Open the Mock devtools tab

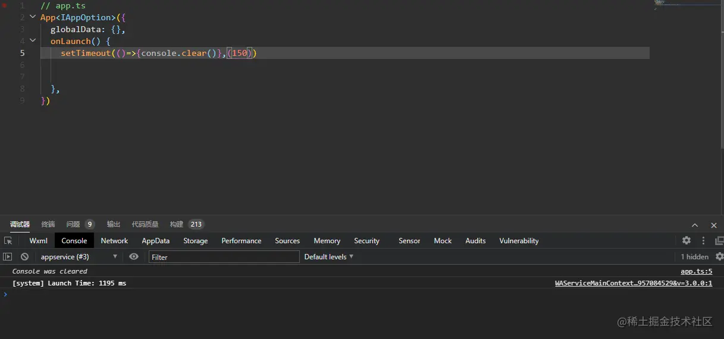[443, 241]
